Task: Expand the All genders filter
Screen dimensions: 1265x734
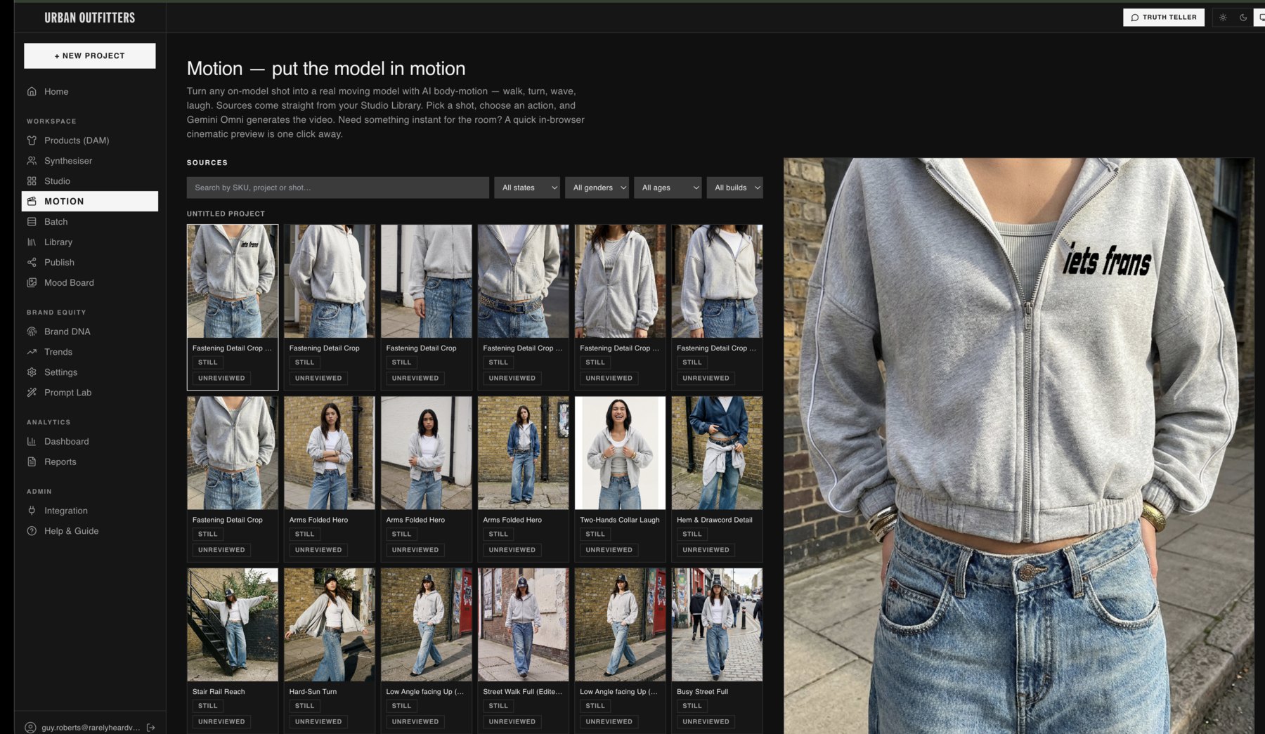Action: (x=597, y=188)
